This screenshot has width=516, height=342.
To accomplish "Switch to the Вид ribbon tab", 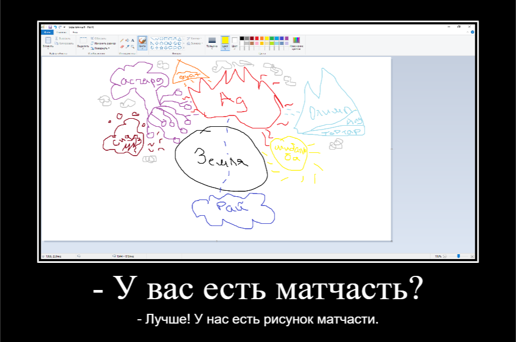I will point(75,32).
